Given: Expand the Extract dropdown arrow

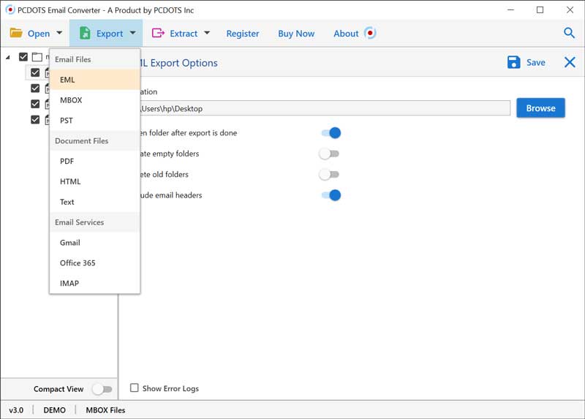Looking at the screenshot, I should point(207,33).
